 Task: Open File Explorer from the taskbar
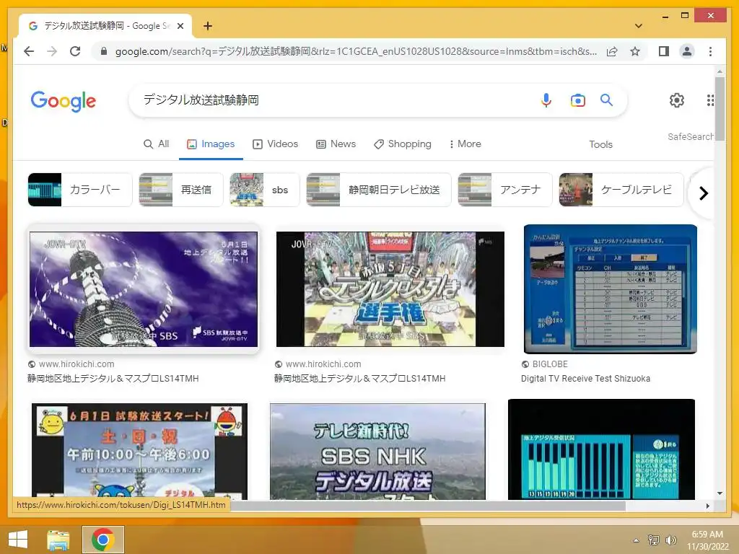pos(58,540)
